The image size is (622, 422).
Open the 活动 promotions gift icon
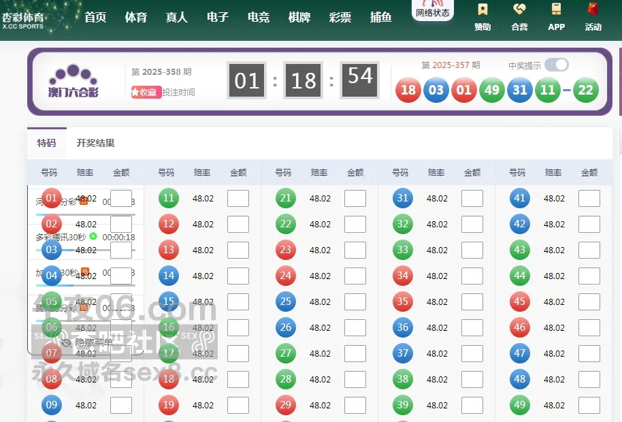(x=593, y=16)
